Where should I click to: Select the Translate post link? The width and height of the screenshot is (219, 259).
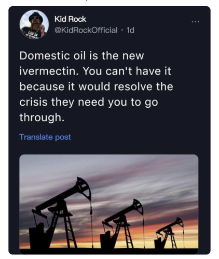(45, 137)
